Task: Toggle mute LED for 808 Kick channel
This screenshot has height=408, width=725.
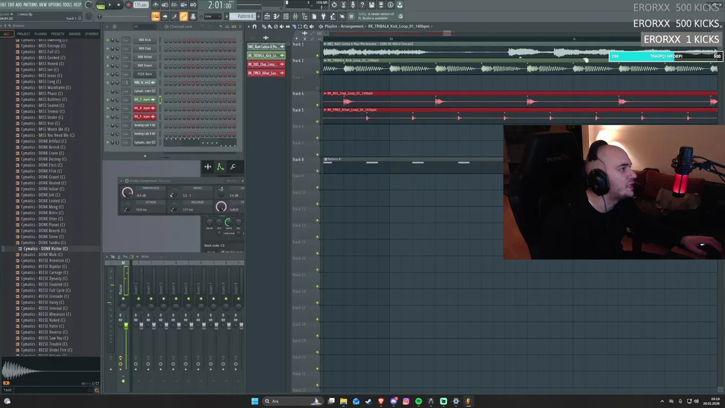Action: coord(108,40)
